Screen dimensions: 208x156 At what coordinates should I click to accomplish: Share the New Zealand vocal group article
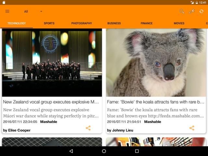tap(88, 128)
